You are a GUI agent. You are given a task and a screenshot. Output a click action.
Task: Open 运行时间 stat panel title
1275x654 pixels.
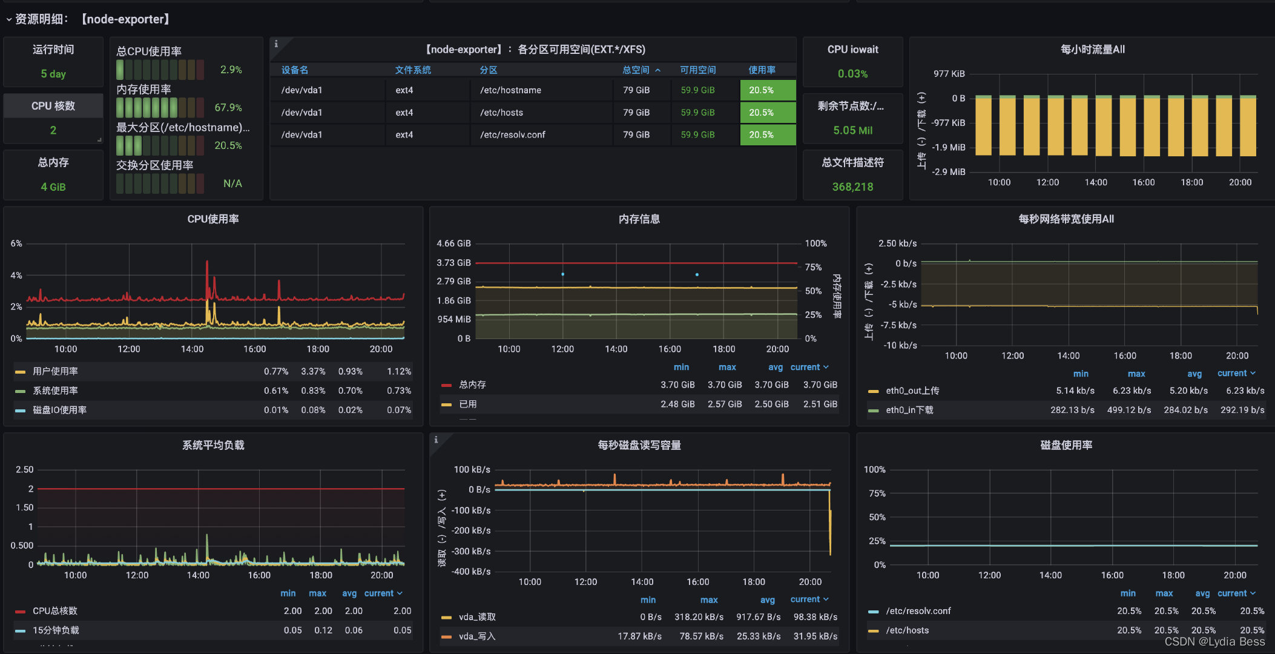point(53,50)
